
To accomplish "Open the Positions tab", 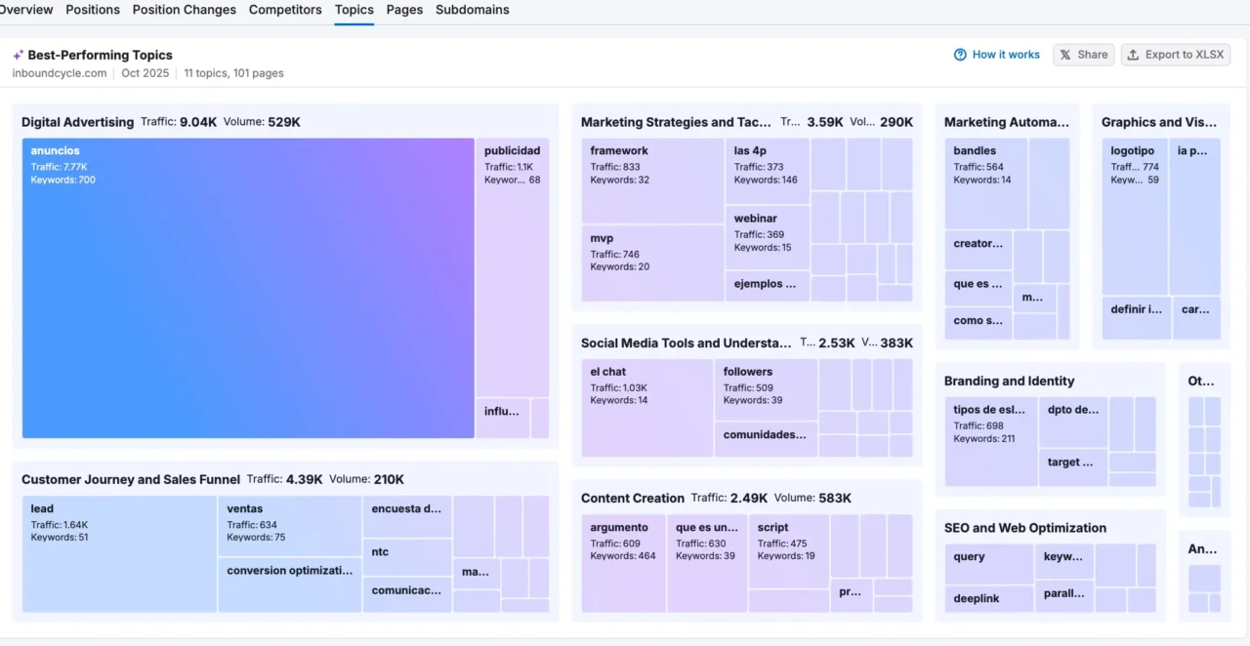I will tap(92, 10).
